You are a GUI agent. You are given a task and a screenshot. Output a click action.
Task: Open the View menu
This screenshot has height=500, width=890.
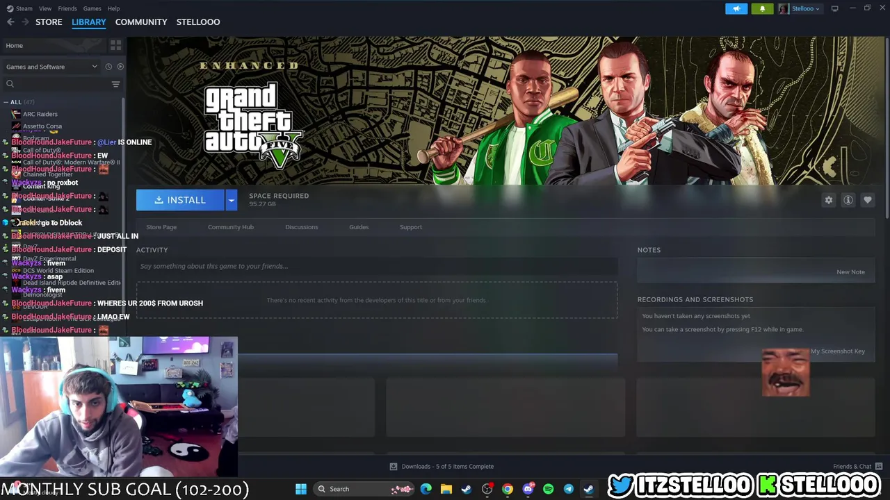[45, 8]
